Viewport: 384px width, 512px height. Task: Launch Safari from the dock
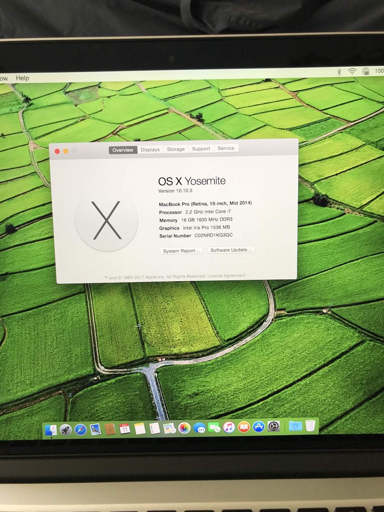[x=81, y=430]
